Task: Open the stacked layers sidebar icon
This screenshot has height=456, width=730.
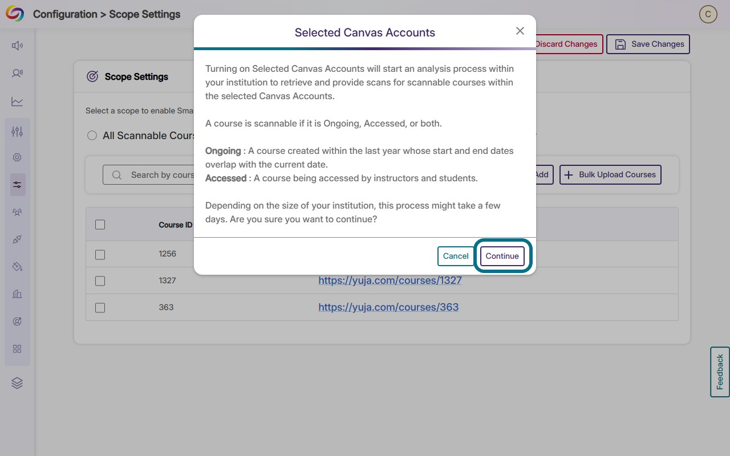Action: [17, 383]
